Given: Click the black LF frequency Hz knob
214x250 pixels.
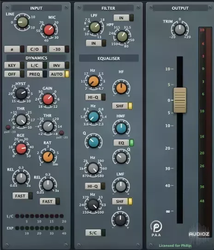Looking at the screenshot, I should pyautogui.click(x=93, y=205).
